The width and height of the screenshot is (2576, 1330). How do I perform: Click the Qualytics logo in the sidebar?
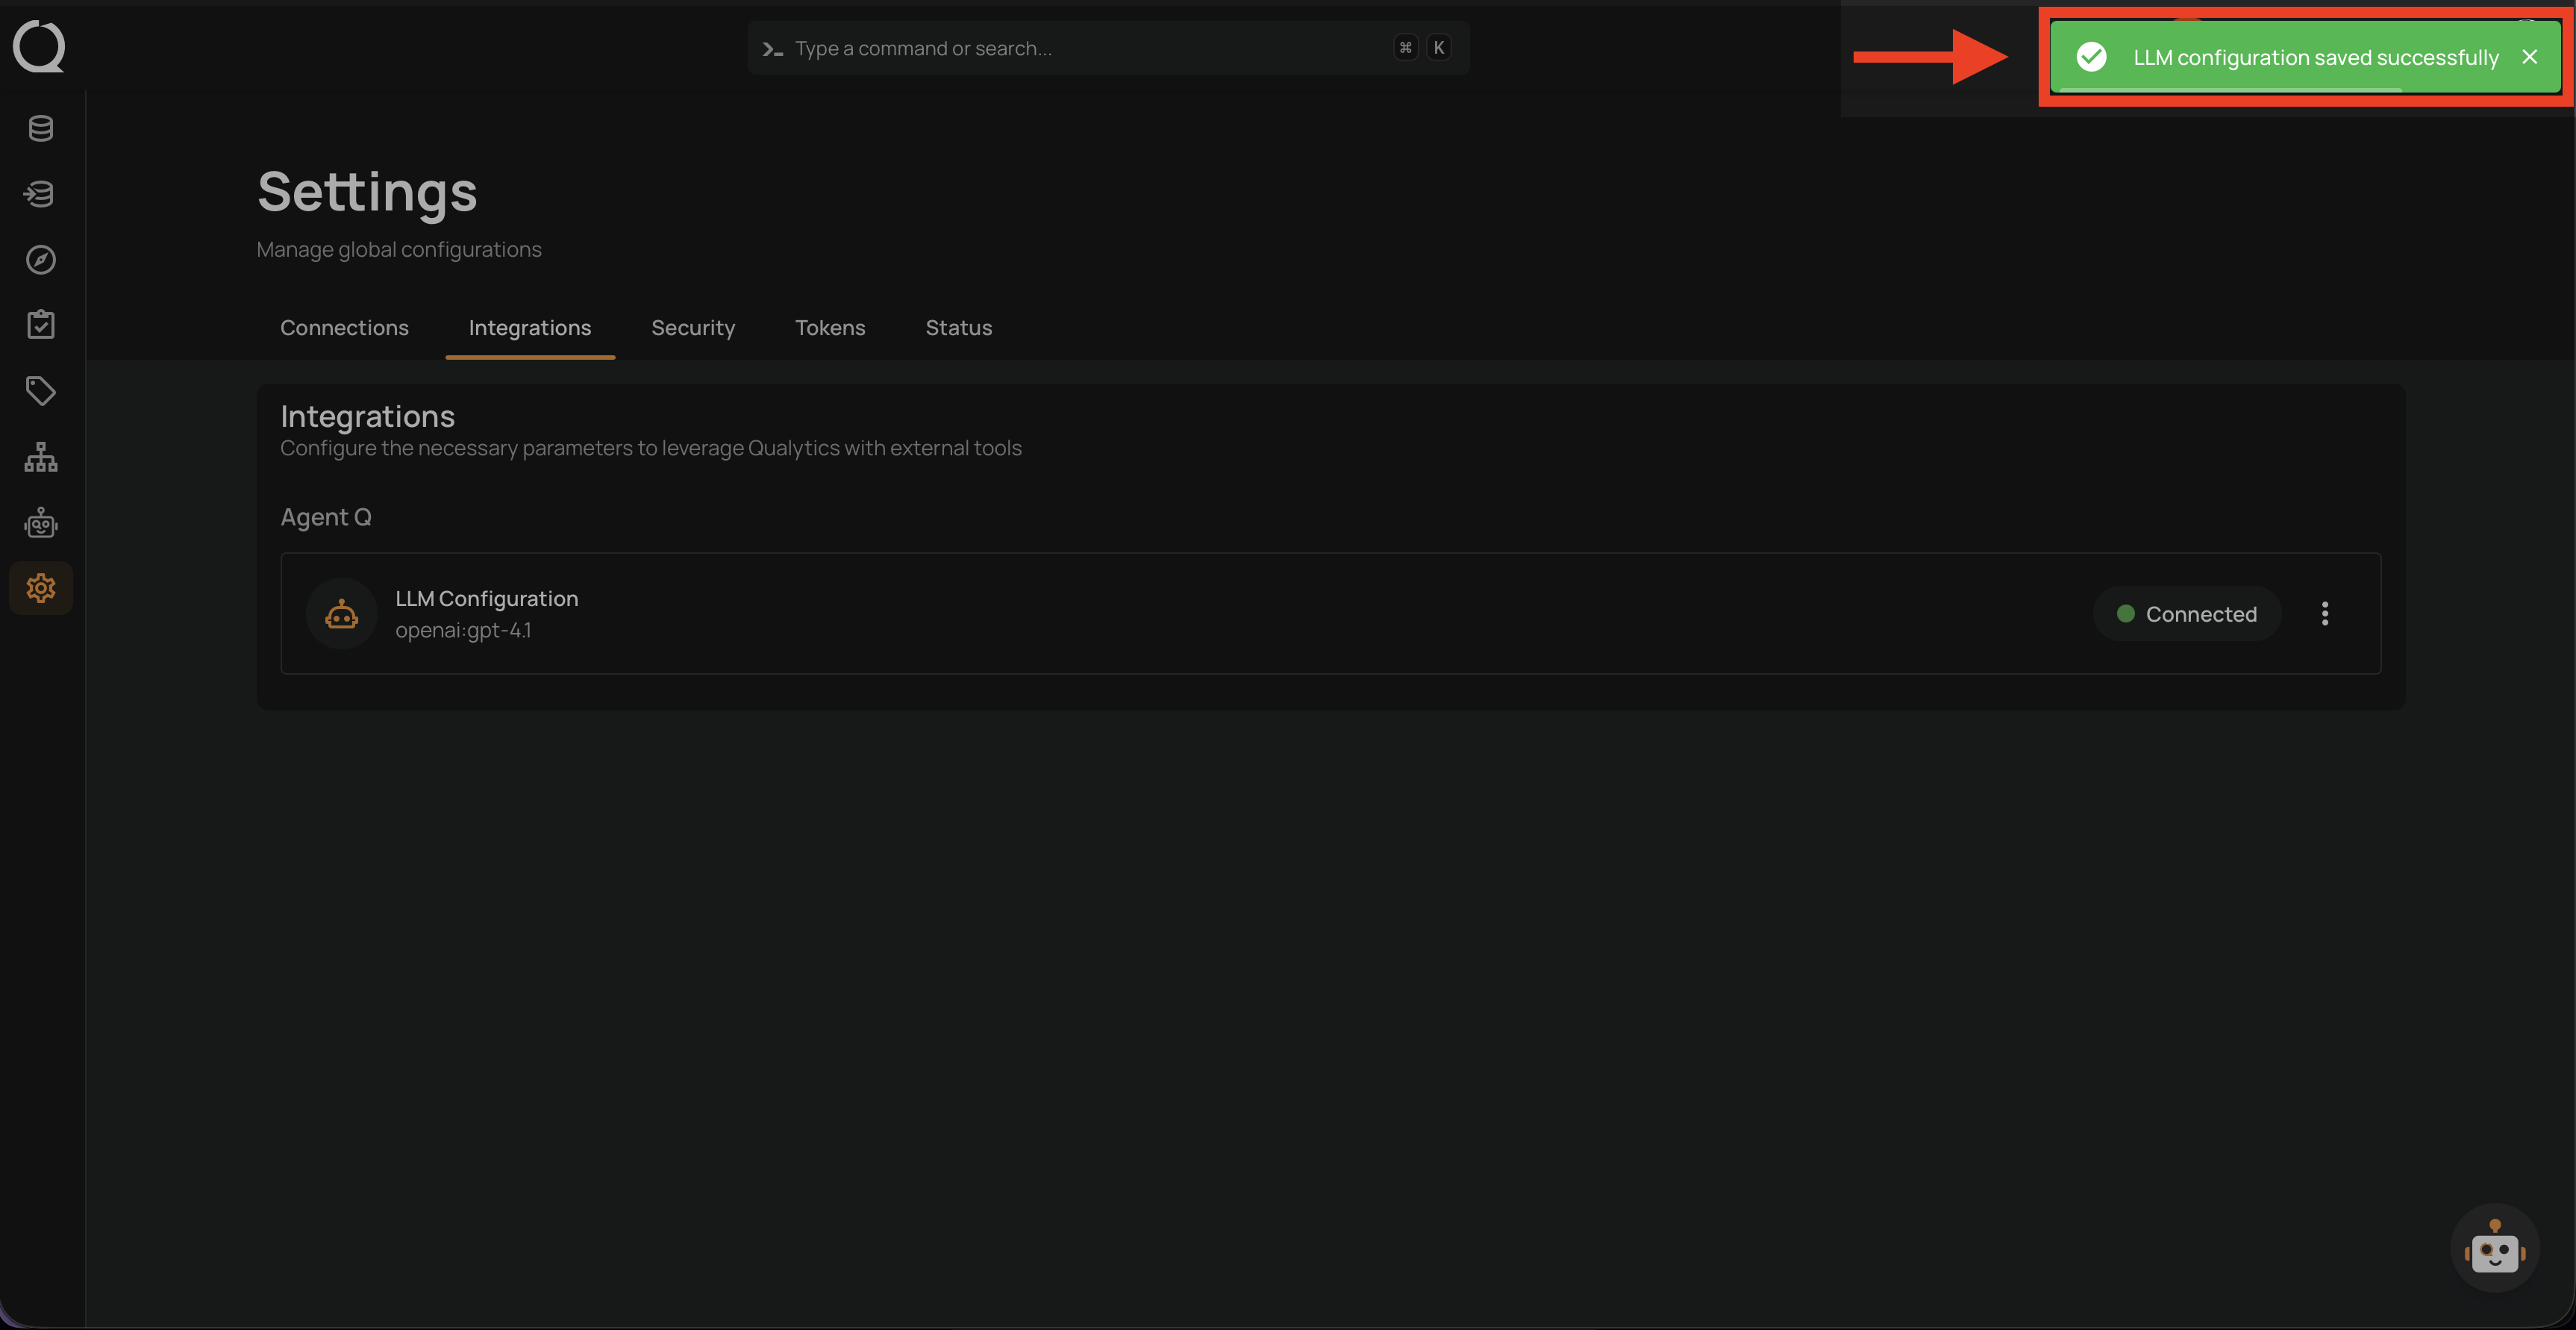pyautogui.click(x=39, y=47)
